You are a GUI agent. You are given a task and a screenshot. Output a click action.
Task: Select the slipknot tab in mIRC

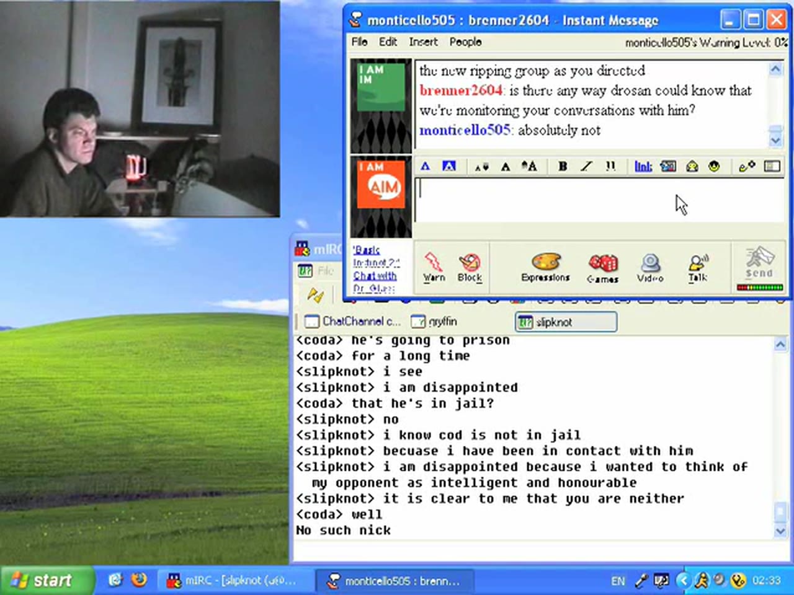(x=566, y=322)
